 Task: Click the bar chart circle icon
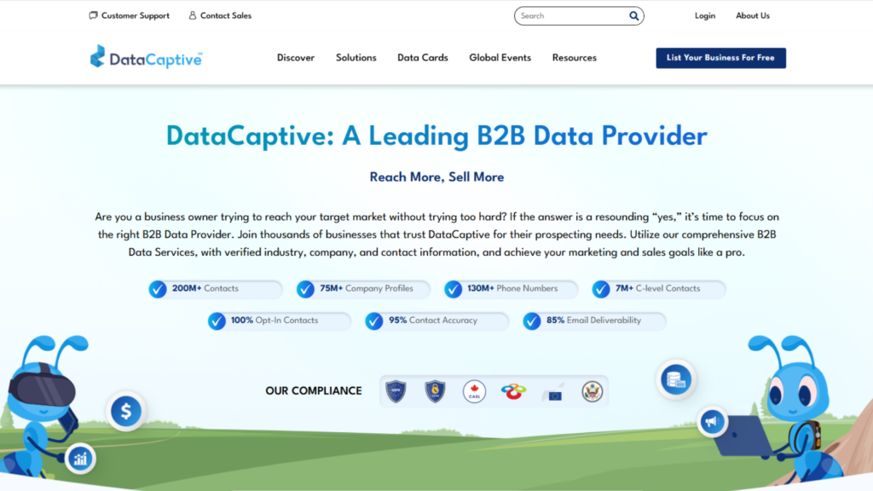81,459
